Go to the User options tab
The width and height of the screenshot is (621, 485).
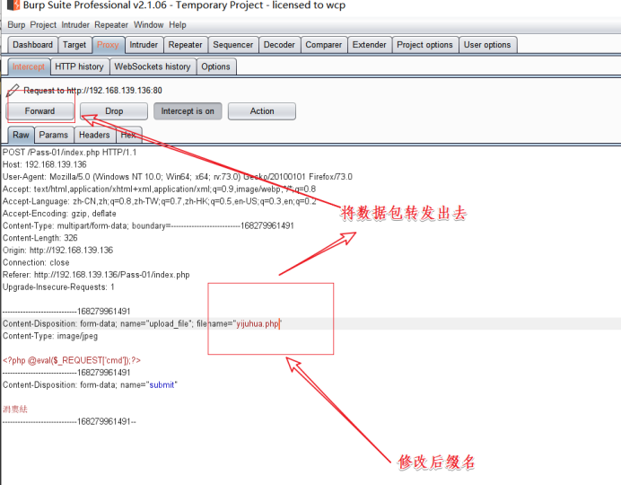487,45
